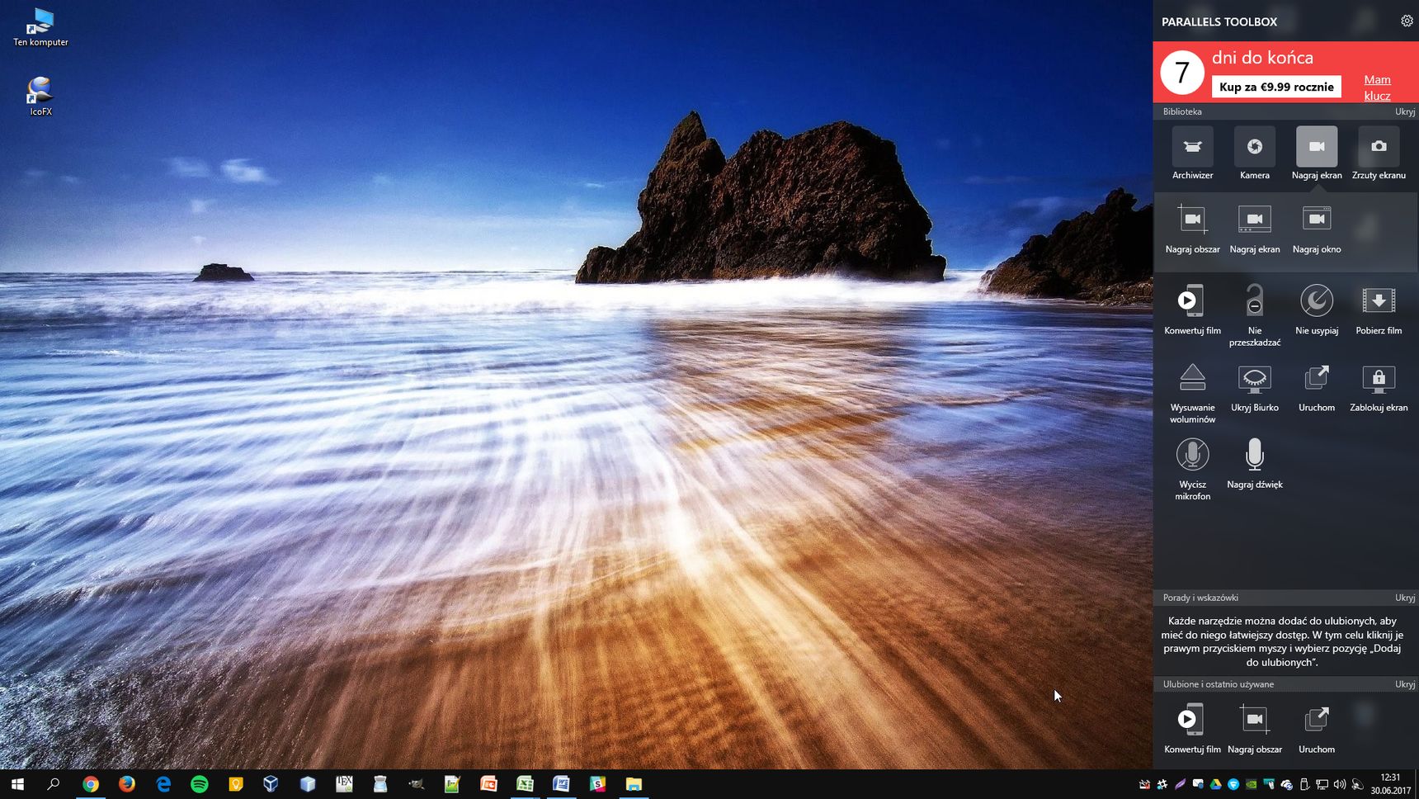Open the TeX editor taskbar icon

[344, 784]
